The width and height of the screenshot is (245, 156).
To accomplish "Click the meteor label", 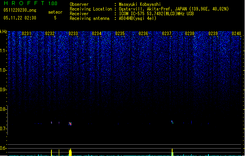I will [x=55, y=12].
